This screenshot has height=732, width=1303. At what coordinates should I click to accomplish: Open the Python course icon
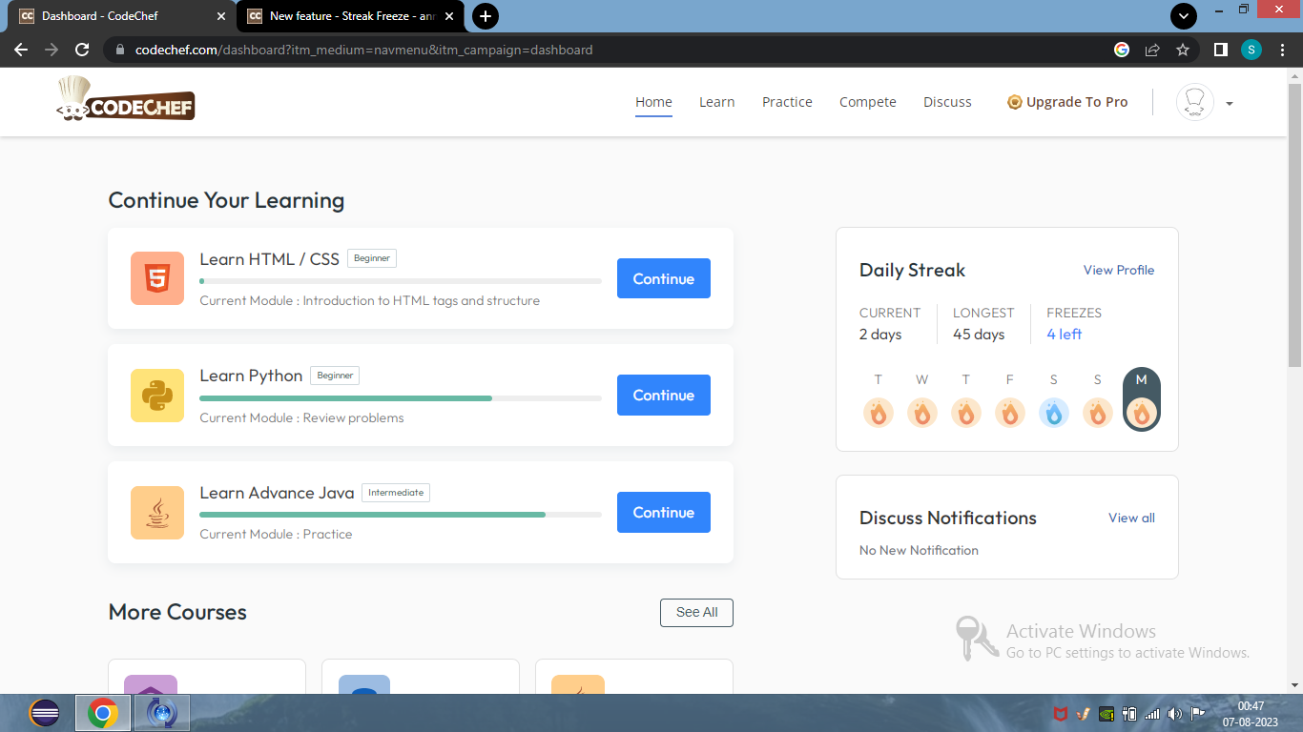[x=157, y=396]
